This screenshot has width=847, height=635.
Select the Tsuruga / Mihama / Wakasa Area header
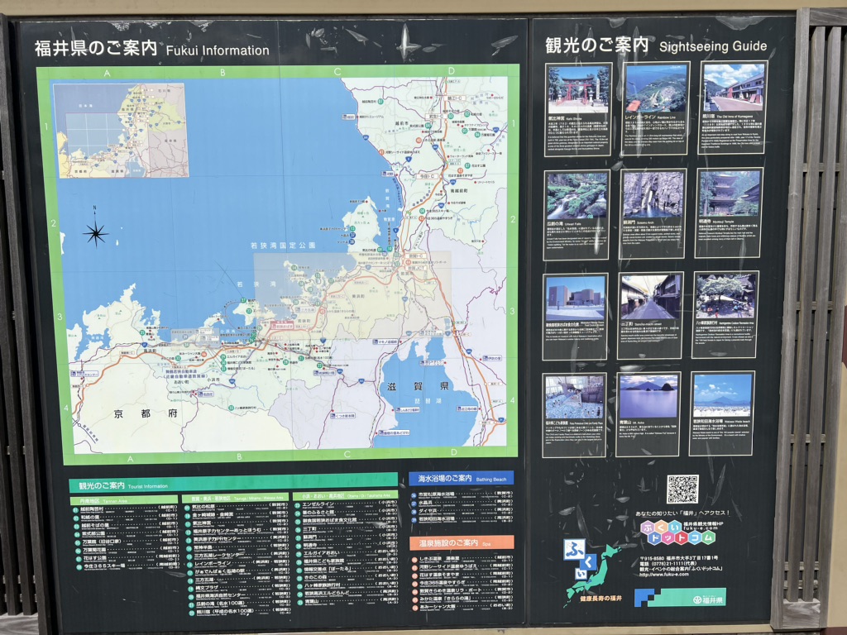pos(236,498)
